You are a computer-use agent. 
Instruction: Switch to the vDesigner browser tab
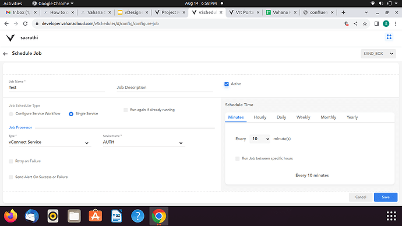click(x=133, y=12)
